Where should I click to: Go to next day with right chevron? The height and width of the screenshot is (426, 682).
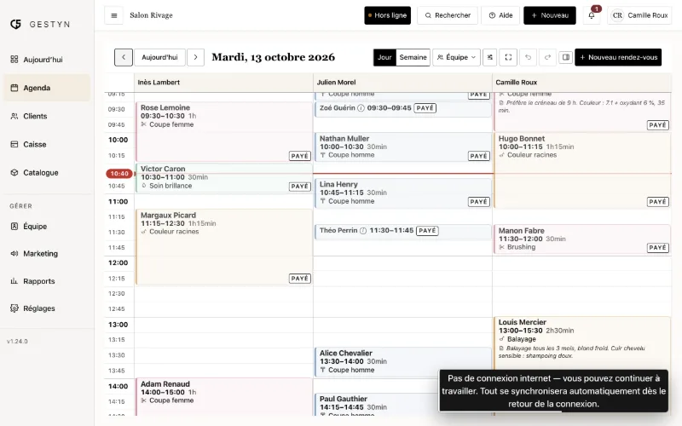coord(196,57)
